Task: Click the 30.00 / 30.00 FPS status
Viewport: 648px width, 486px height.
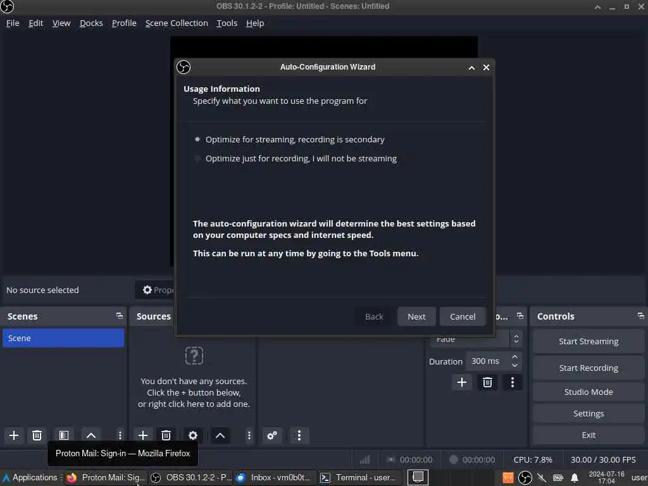Action: pos(603,459)
